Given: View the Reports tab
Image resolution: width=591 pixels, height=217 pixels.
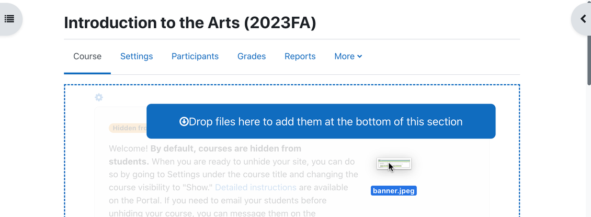Looking at the screenshot, I should point(300,56).
